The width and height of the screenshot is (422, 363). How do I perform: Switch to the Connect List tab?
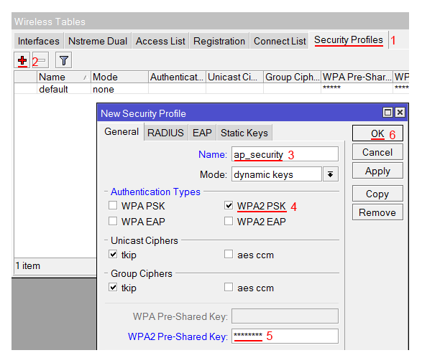[280, 41]
